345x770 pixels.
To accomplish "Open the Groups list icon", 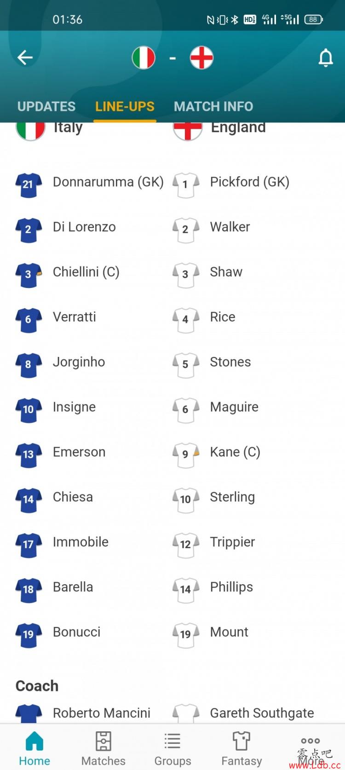I will point(172,741).
